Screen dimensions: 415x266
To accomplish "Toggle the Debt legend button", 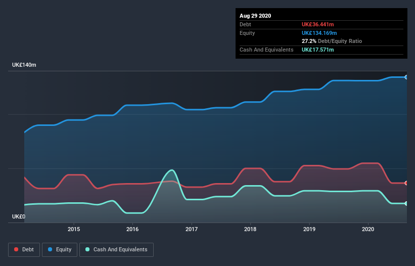I will pyautogui.click(x=24, y=250).
